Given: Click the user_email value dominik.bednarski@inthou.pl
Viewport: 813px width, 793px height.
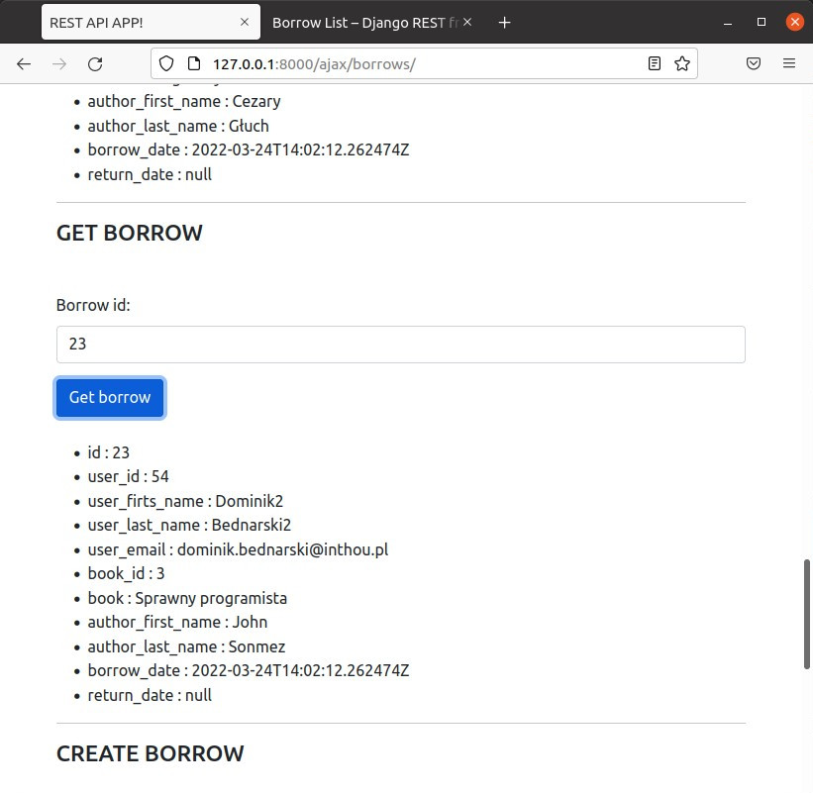Looking at the screenshot, I should tap(282, 549).
